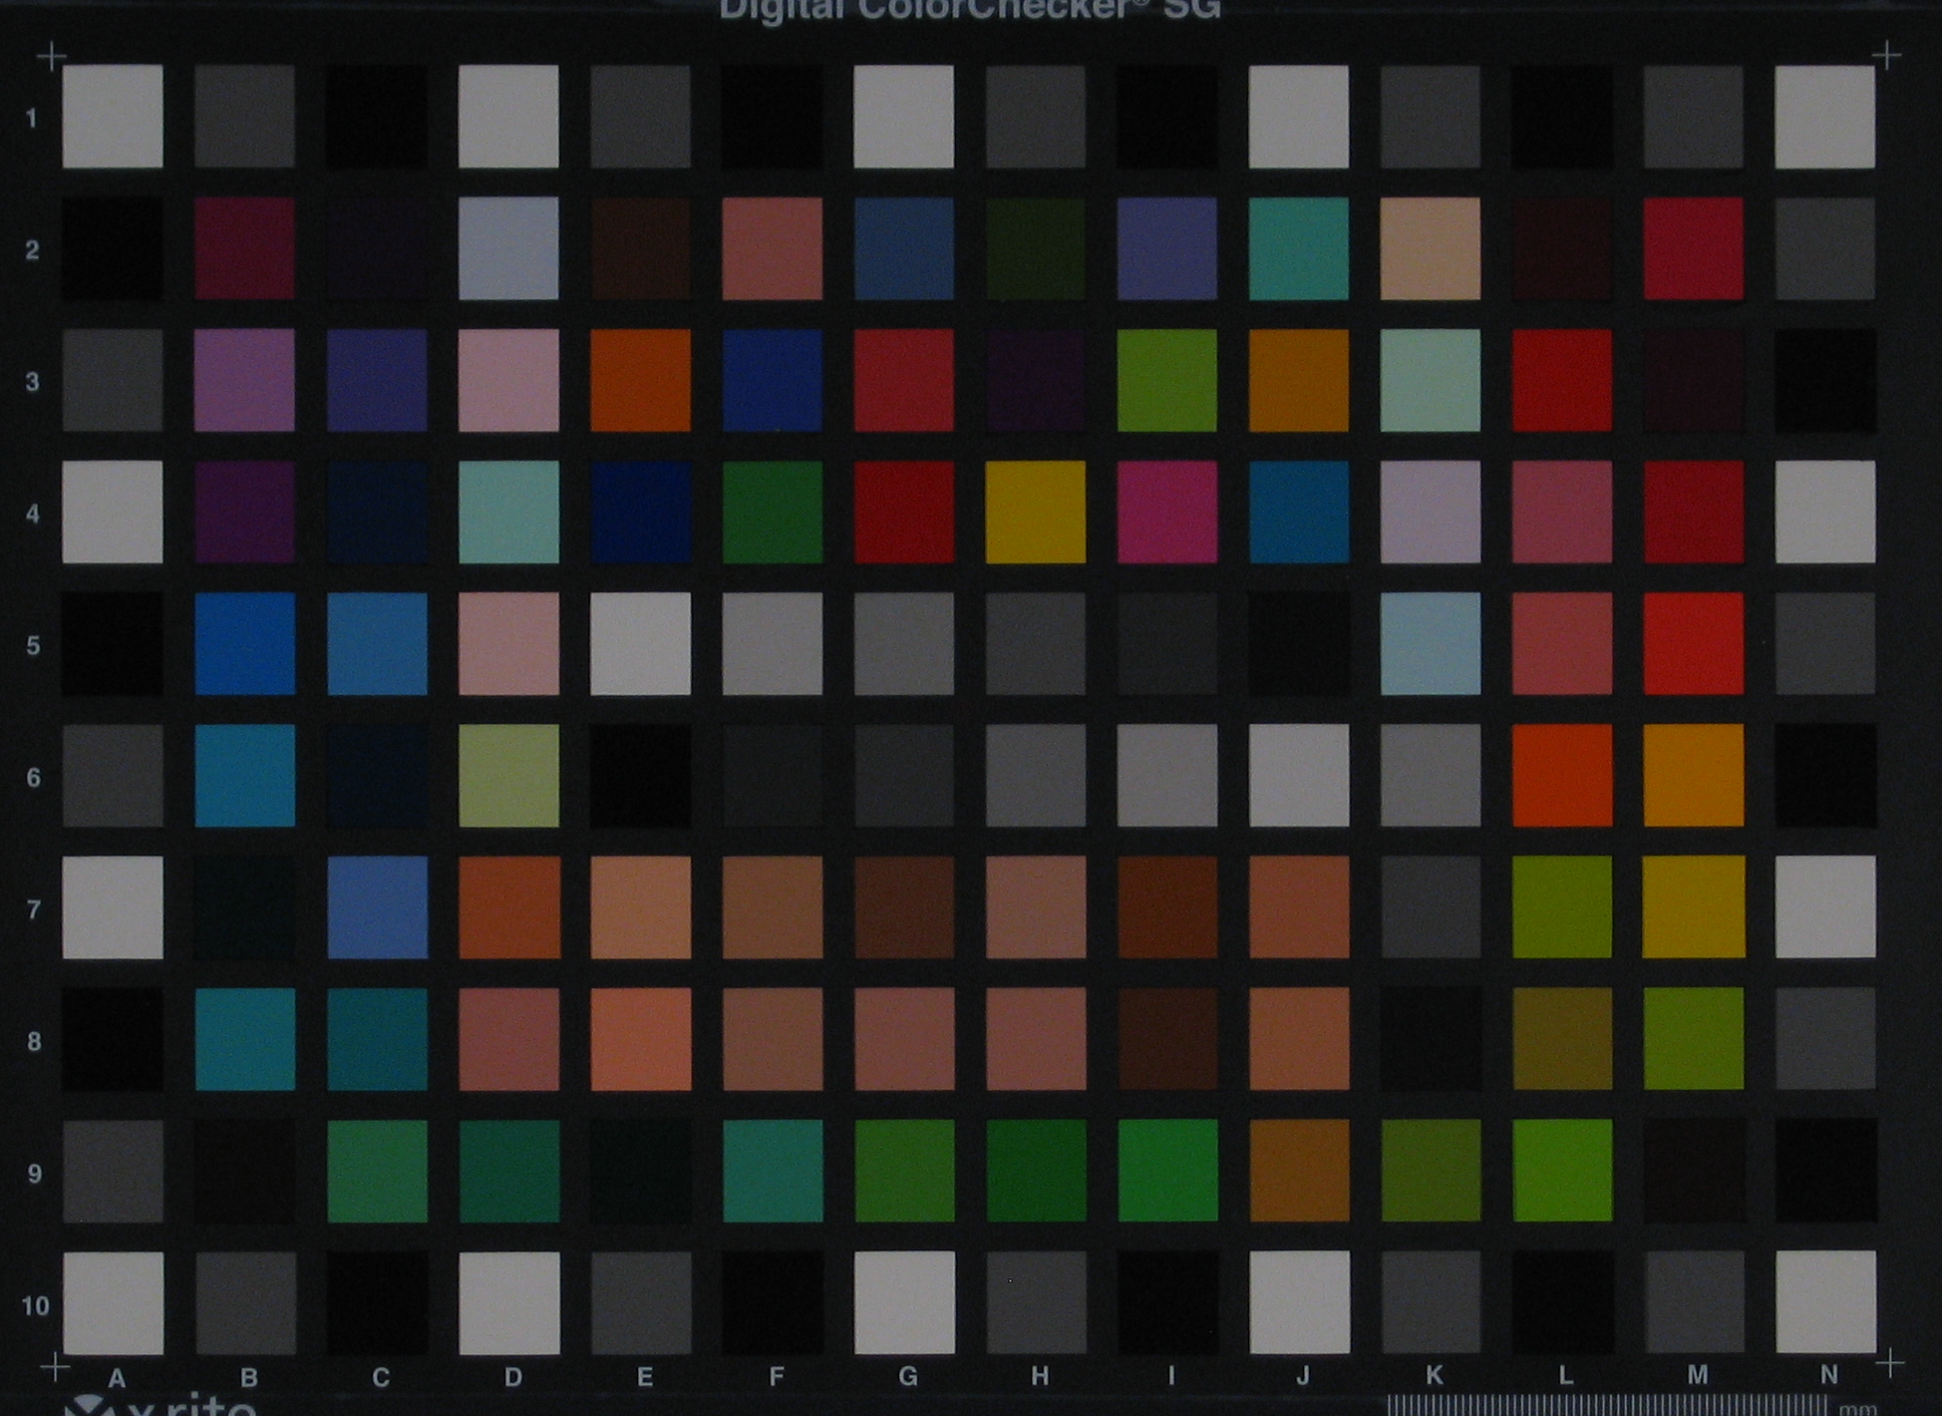
Task: Select the brown patch at J9
Action: coord(1298,1170)
